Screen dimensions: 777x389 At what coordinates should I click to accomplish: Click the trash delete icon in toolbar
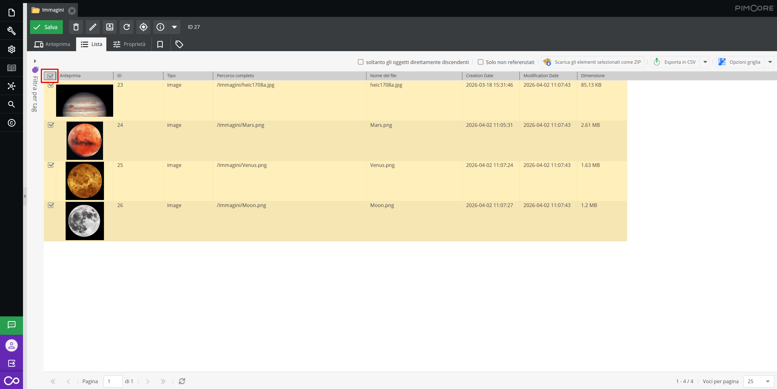tap(76, 27)
